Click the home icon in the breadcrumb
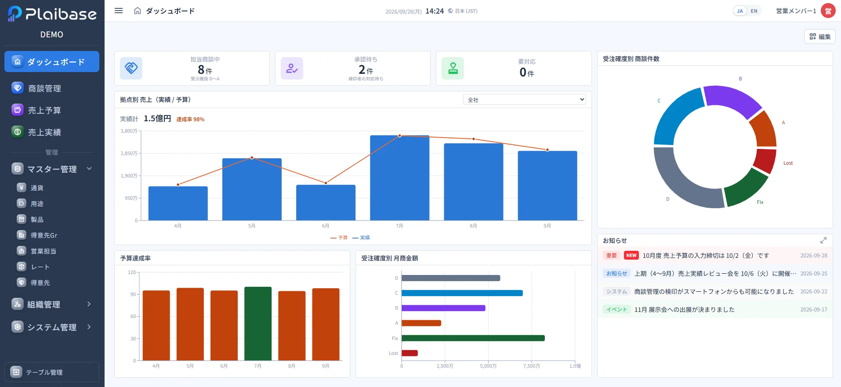Screen dimensions: 841x387 (138, 11)
